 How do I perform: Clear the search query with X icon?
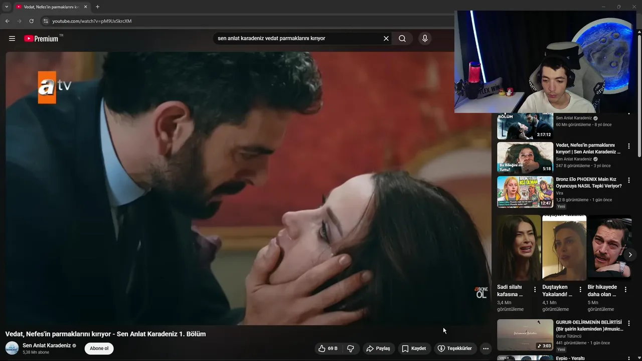(x=386, y=39)
